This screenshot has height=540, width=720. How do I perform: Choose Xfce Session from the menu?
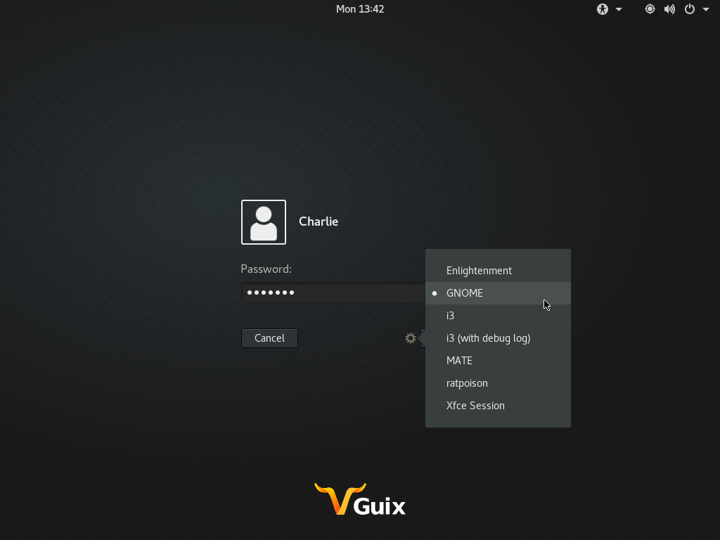coord(475,406)
